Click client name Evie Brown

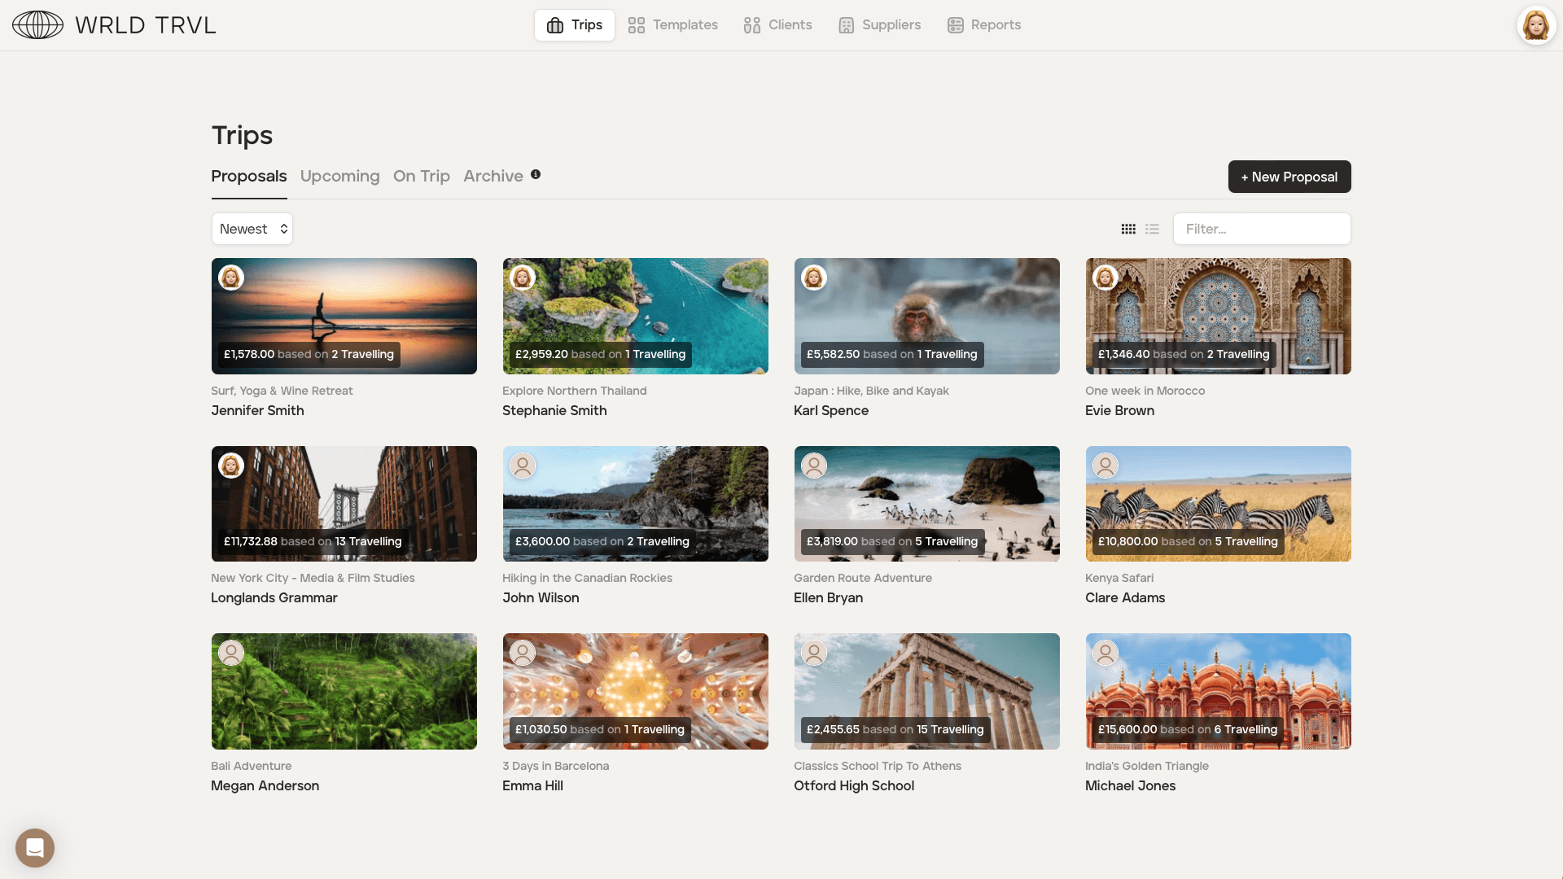[1119, 410]
